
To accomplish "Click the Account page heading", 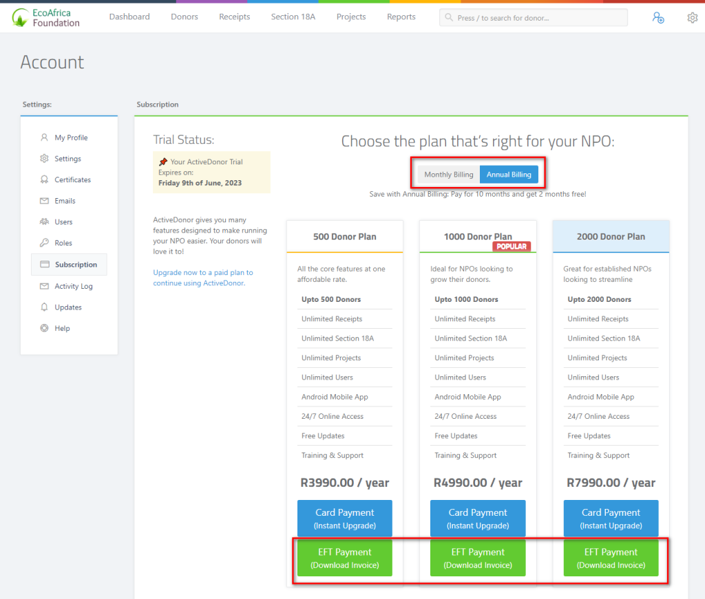I will 52,62.
